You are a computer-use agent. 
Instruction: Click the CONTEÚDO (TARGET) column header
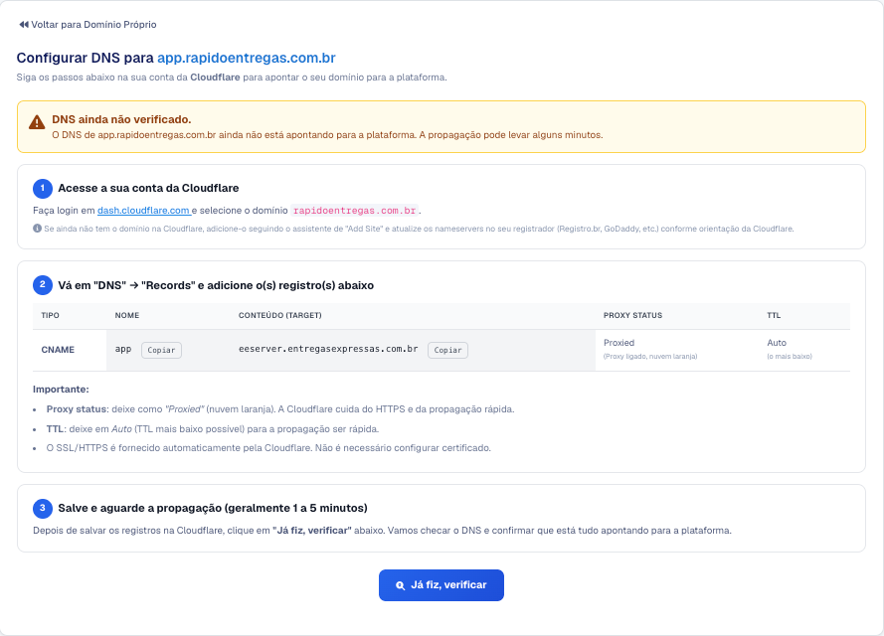(279, 315)
